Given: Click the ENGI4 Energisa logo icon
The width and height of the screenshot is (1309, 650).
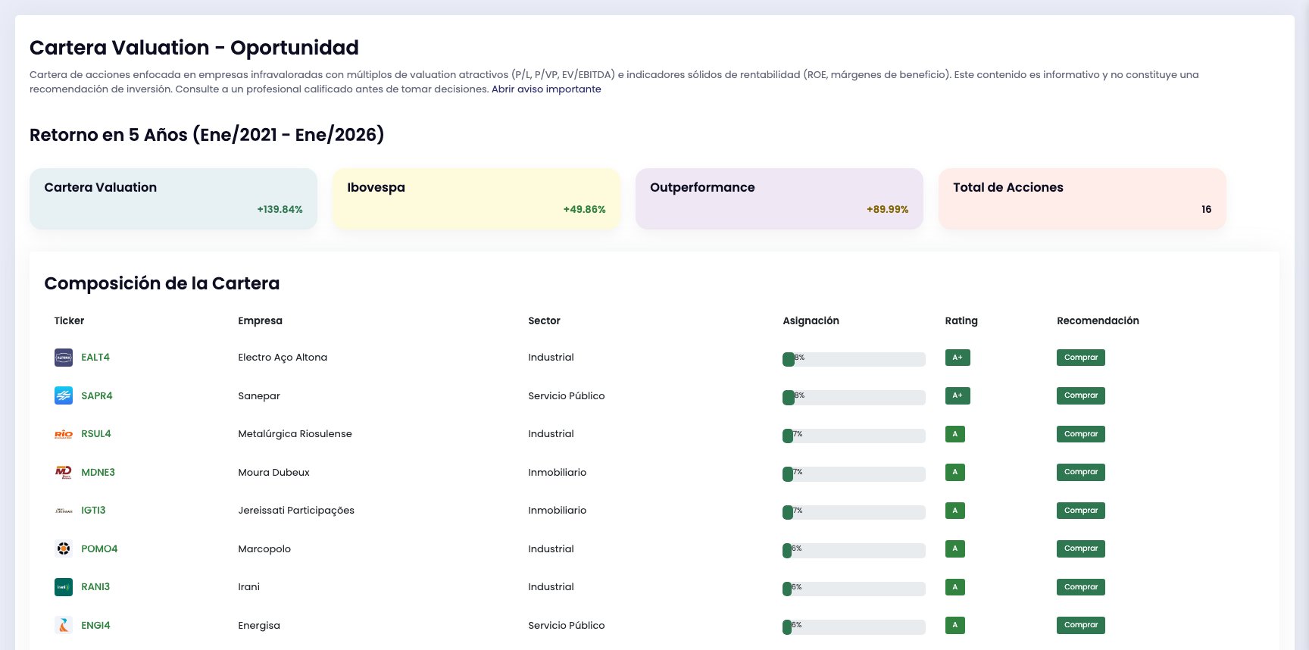Looking at the screenshot, I should click(64, 625).
